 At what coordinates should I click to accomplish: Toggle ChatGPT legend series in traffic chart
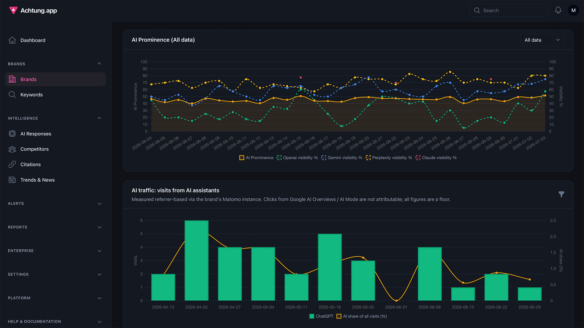click(321, 316)
